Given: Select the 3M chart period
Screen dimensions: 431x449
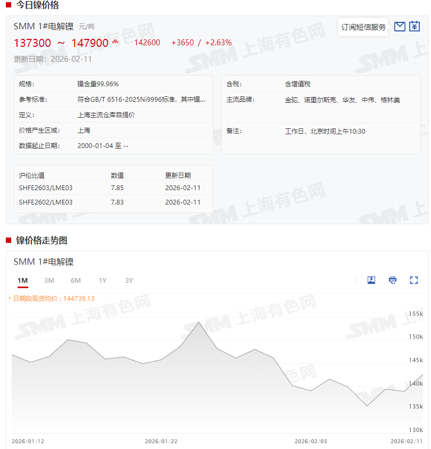Looking at the screenshot, I should coord(49,281).
